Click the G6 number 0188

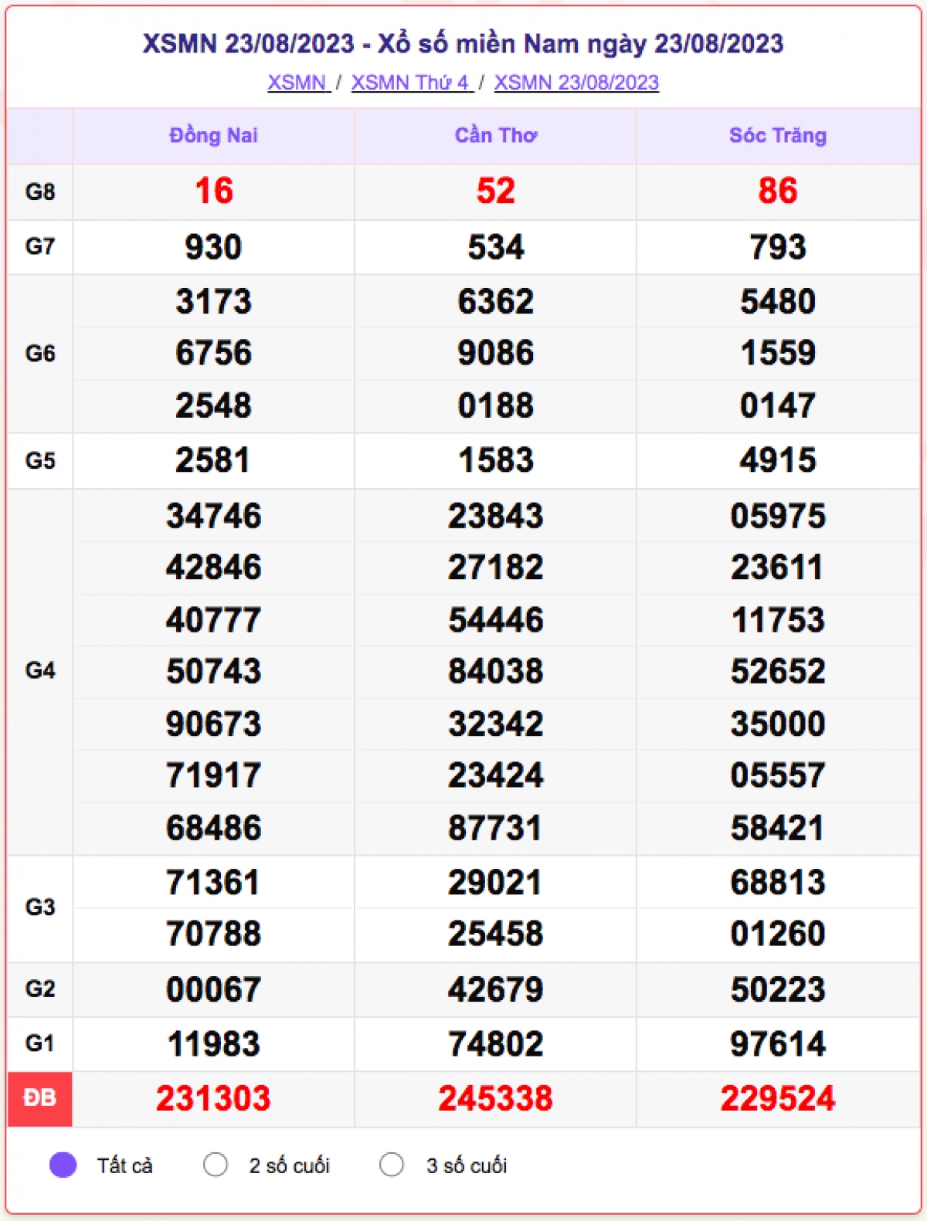coord(496,406)
